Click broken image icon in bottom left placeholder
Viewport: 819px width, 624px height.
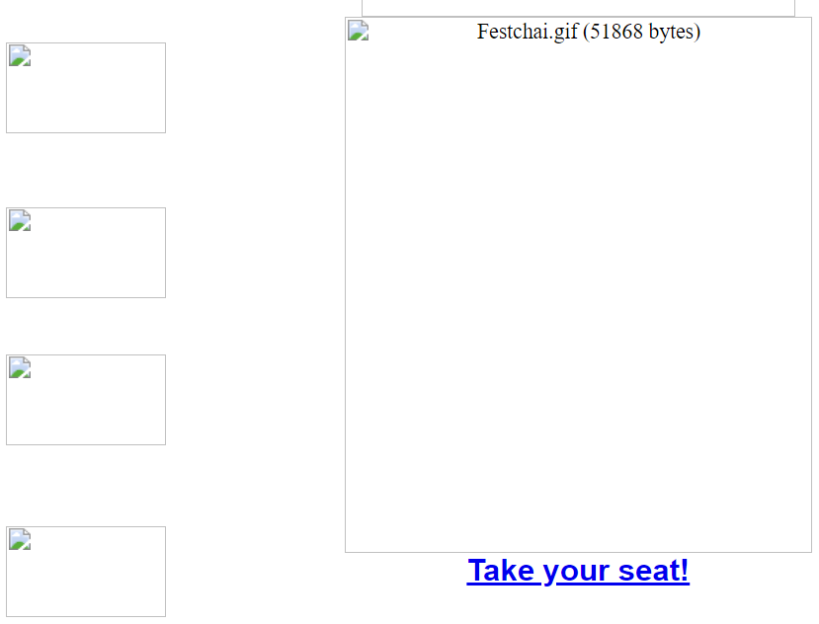tap(20, 540)
